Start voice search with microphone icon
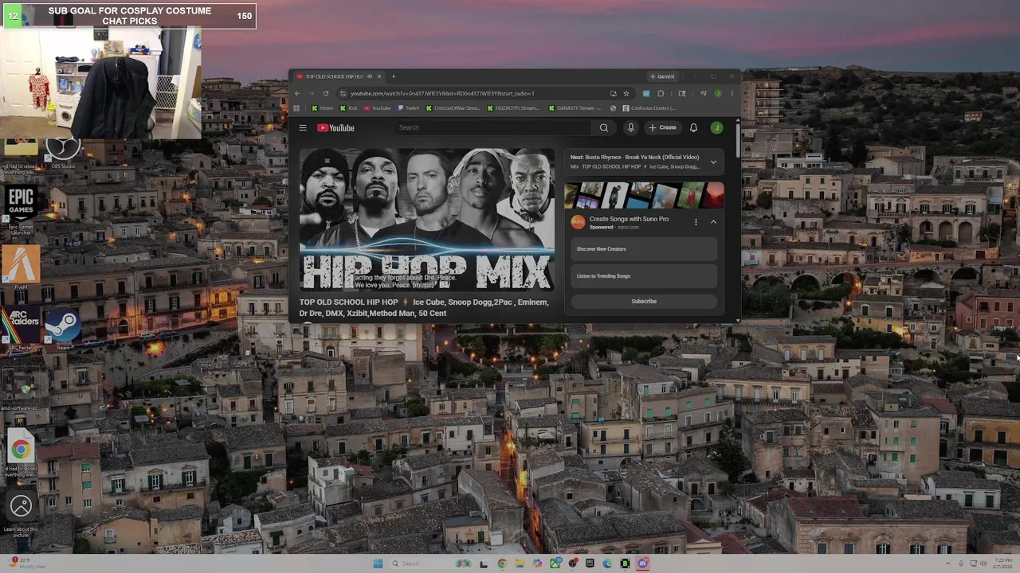 click(630, 127)
